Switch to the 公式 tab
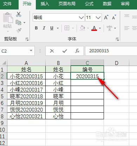137x146 pixels. tap(89, 4)
